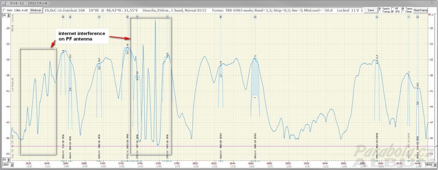Uncheck the Spectr checkbox
The width and height of the screenshot is (438, 170).
tap(380, 9)
